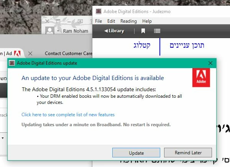
Task: Click the heading 'An update to your Adobe Digital Editions is available'
Action: pos(93,78)
